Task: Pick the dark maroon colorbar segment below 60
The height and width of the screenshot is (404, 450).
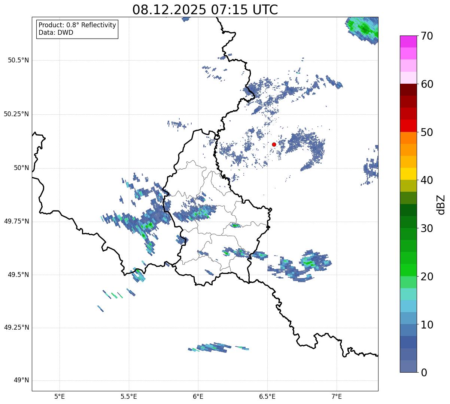Action: [x=408, y=90]
